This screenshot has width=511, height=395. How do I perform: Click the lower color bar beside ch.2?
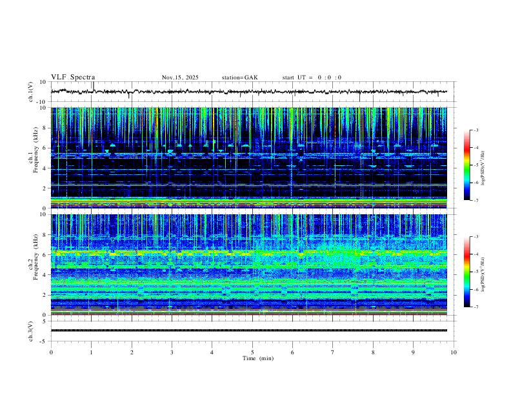(x=466, y=272)
